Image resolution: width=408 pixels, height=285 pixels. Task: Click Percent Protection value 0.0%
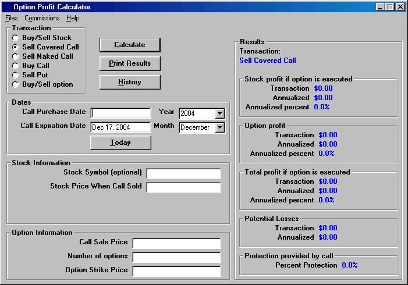point(350,265)
